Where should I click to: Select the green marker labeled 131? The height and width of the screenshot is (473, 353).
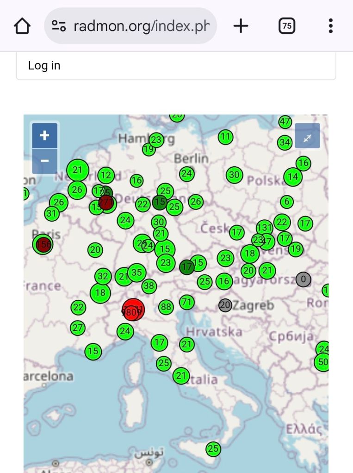click(264, 227)
